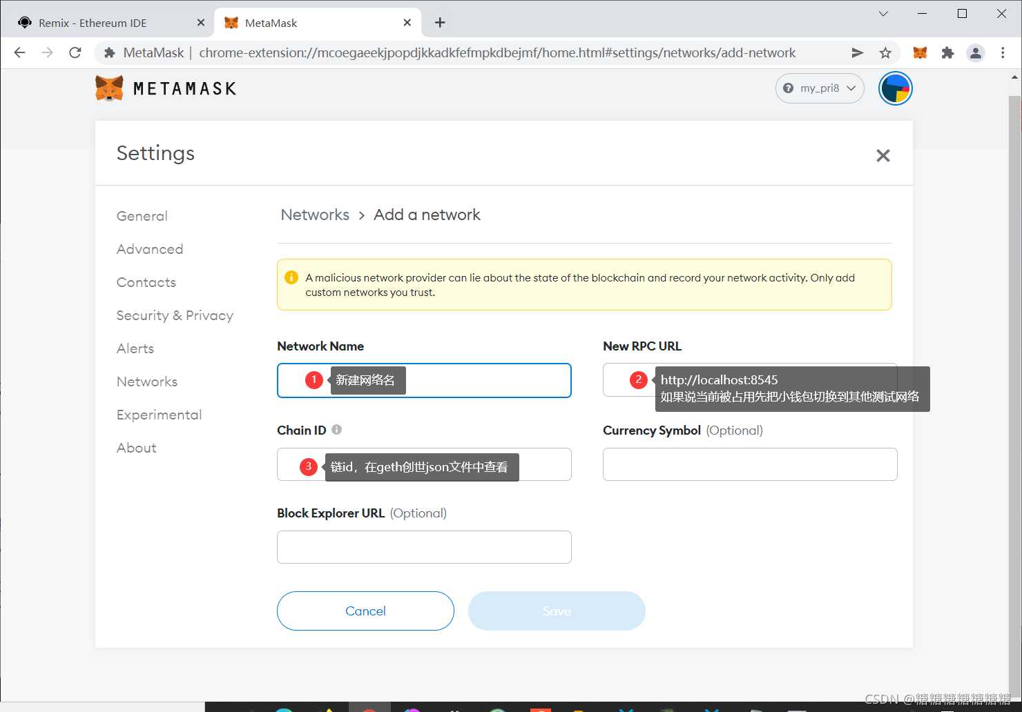This screenshot has height=712, width=1022.
Task: Open Chrome extensions puzzle icon
Action: click(947, 52)
